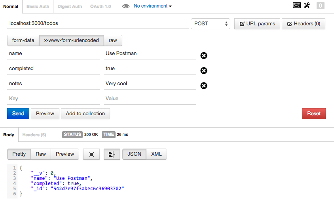Image resolution: width=334 pixels, height=208 pixels.
Task: Send the request
Action: pos(18,114)
